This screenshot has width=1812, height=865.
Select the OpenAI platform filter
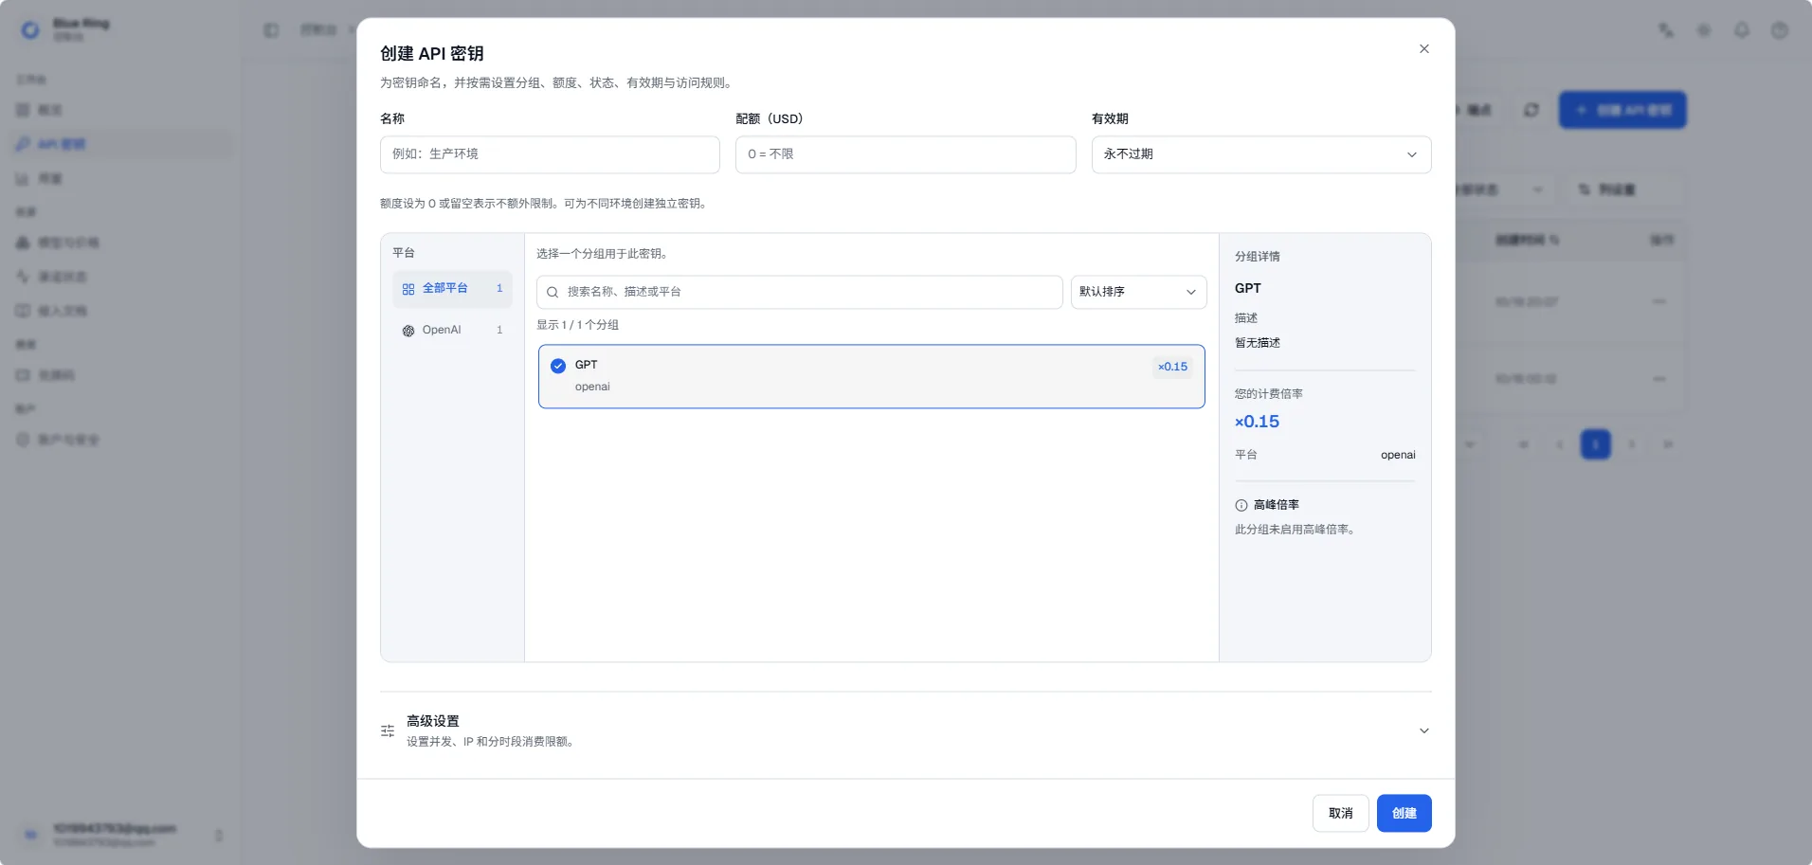(x=452, y=331)
